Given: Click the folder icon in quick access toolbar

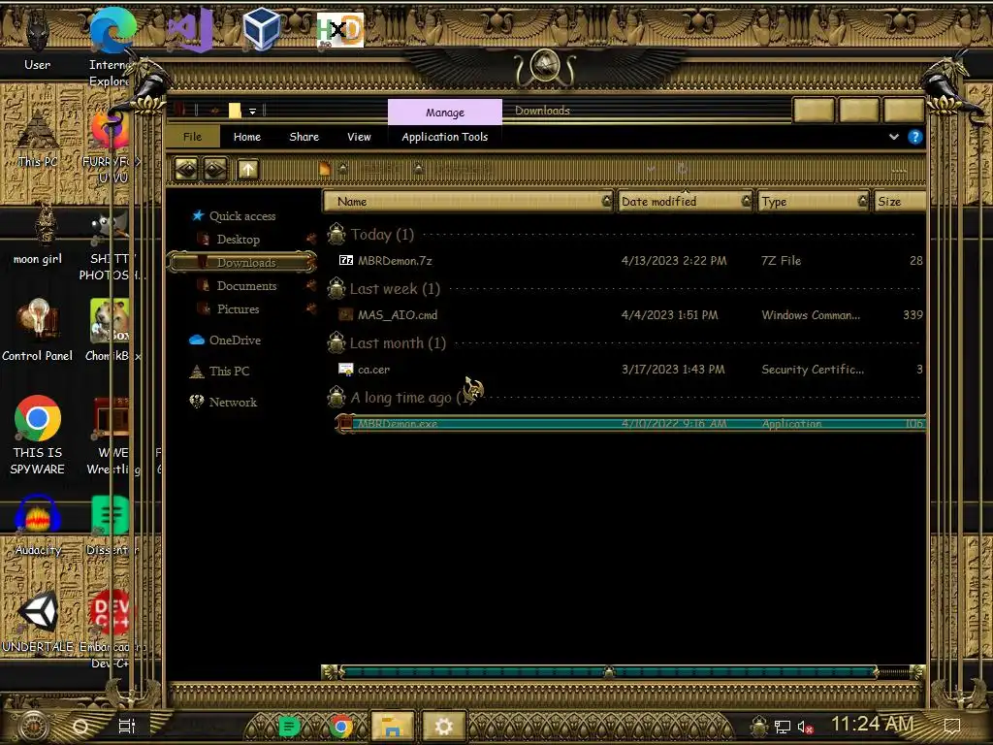Looking at the screenshot, I should 235,111.
